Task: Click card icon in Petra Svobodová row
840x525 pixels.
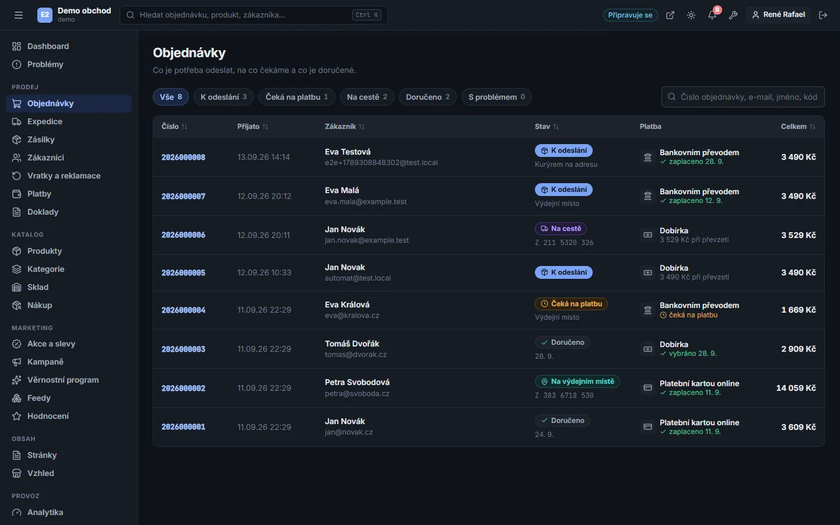Action: 647,388
